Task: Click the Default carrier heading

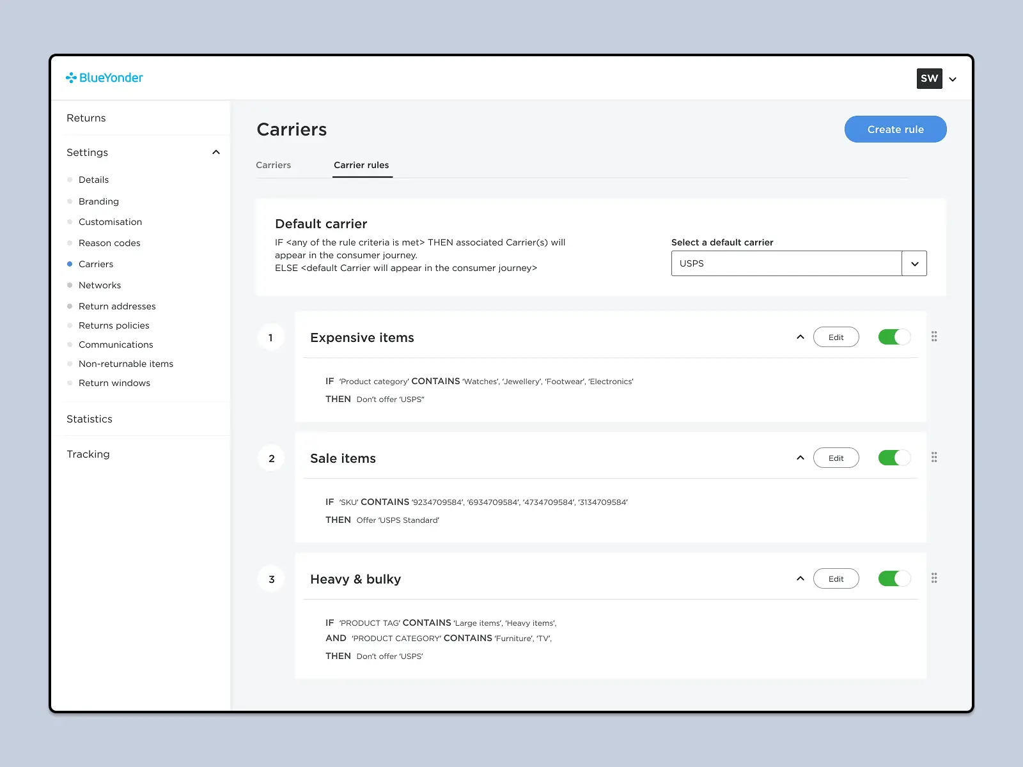Action: [x=321, y=224]
